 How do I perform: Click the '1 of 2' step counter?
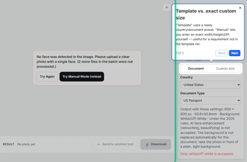[x=180, y=53]
